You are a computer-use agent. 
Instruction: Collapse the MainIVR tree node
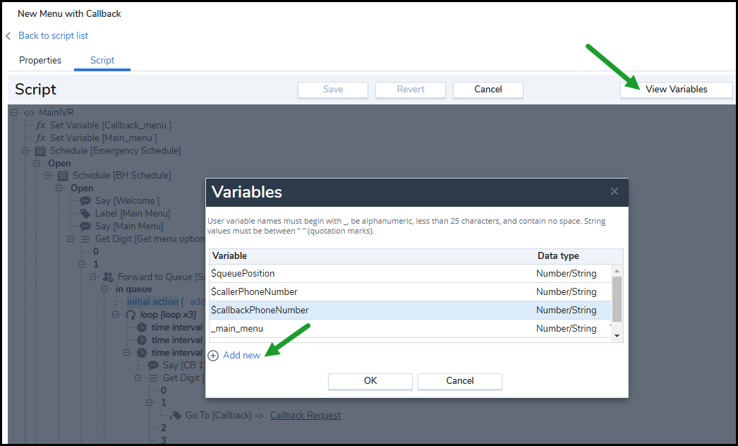pyautogui.click(x=13, y=113)
